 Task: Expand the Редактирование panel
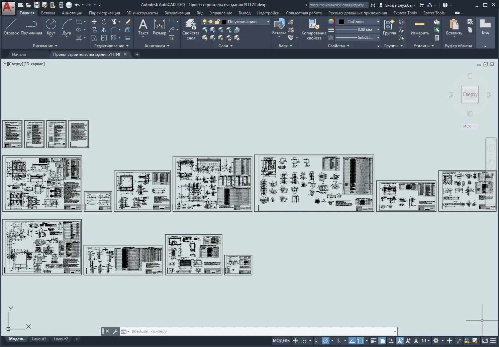(x=111, y=46)
